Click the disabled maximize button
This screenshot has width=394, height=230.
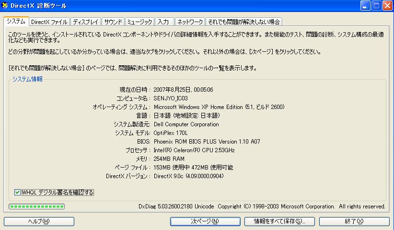tap(376, 6)
